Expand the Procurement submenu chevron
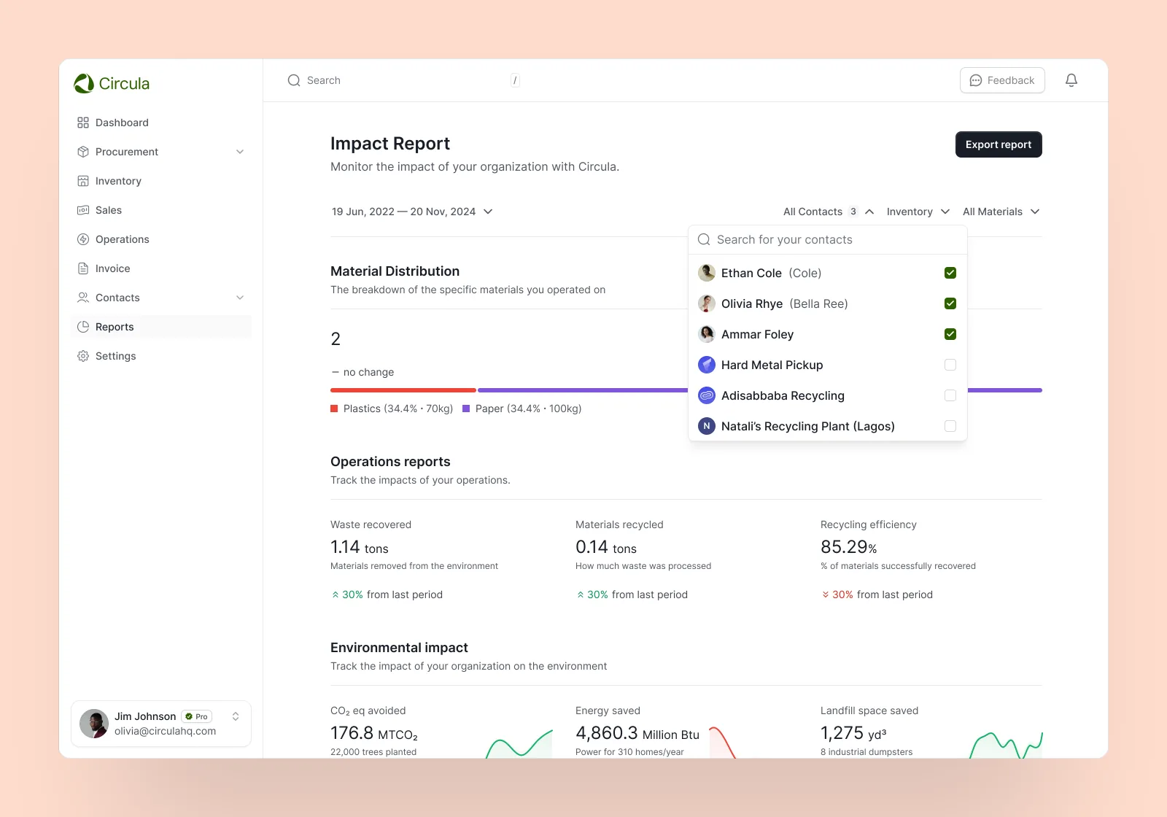This screenshot has width=1167, height=817. (240, 152)
